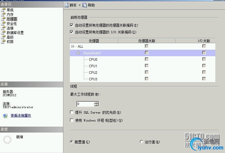Switch to the 高级 page

pos(10,37)
